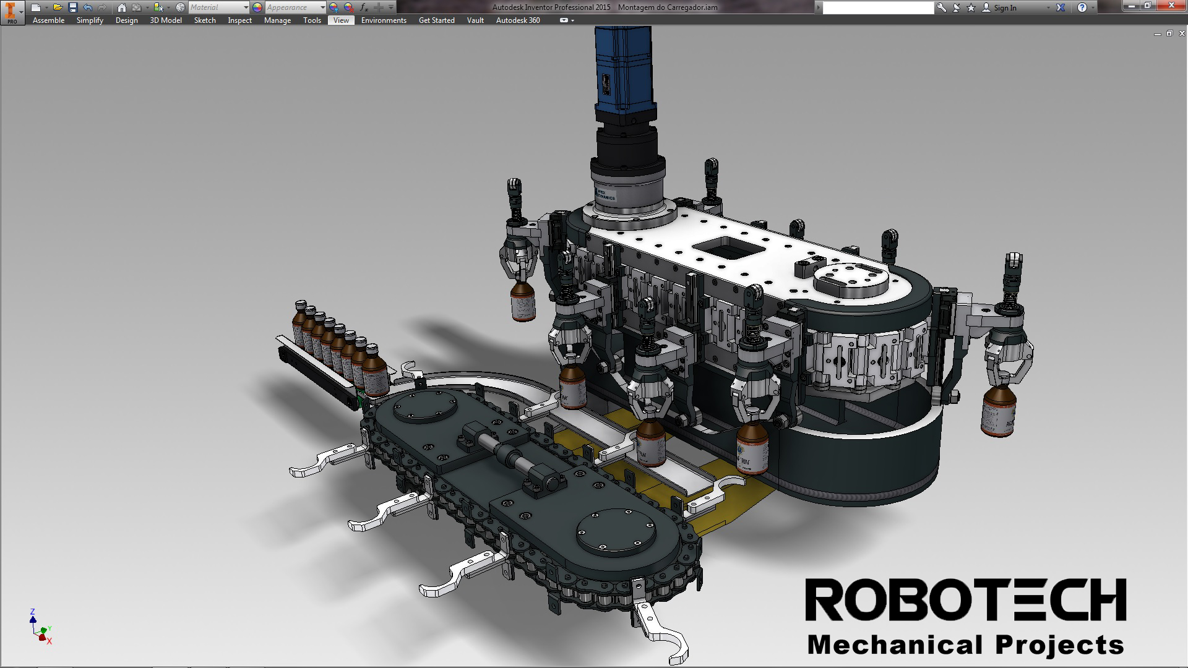The image size is (1188, 668).
Task: Open the fx Parameters dialog
Action: coord(364,7)
